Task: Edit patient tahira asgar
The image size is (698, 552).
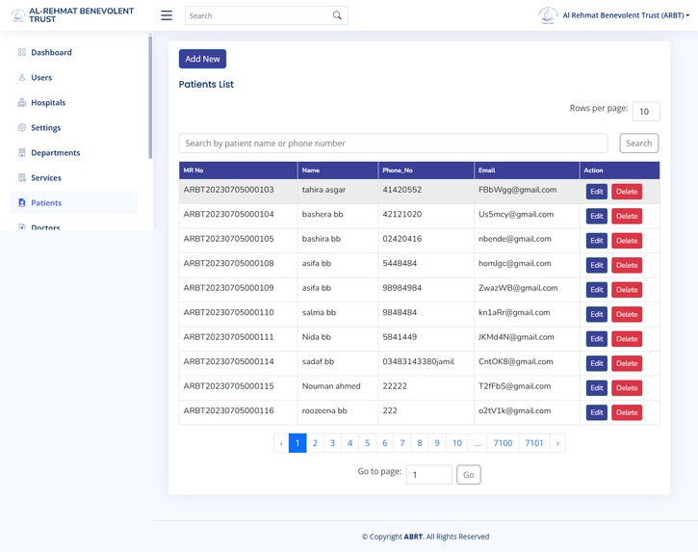Action: coord(597,192)
